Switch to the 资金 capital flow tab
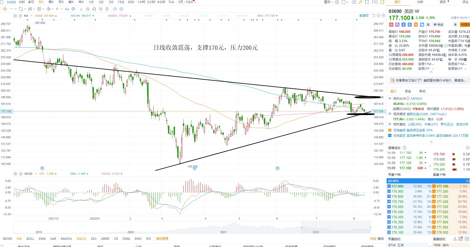This screenshot has width=470, height=247. tap(408, 91)
